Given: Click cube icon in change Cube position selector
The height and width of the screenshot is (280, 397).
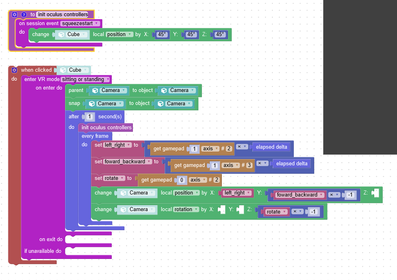Looking at the screenshot, I should [61, 34].
